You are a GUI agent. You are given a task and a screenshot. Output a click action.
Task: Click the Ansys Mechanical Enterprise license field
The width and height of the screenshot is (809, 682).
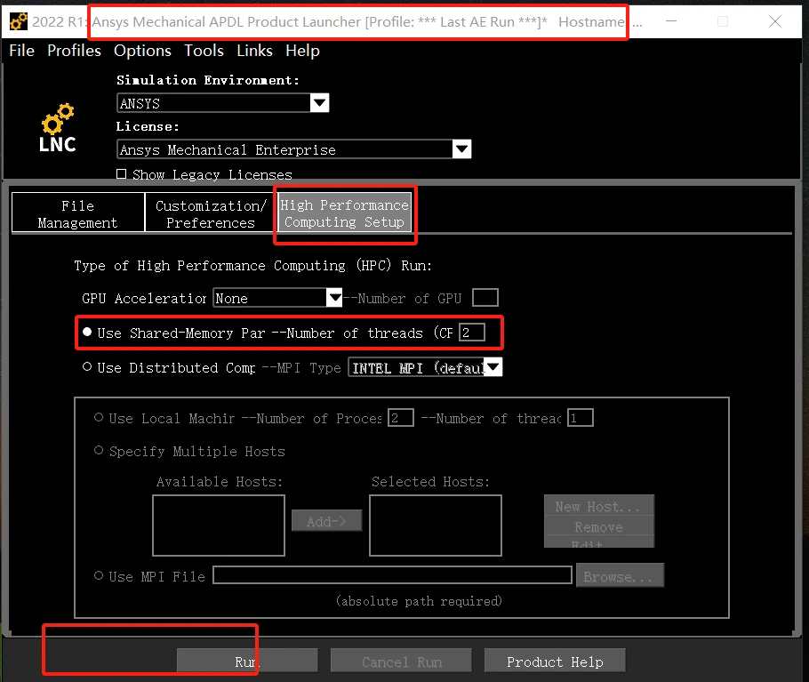284,149
